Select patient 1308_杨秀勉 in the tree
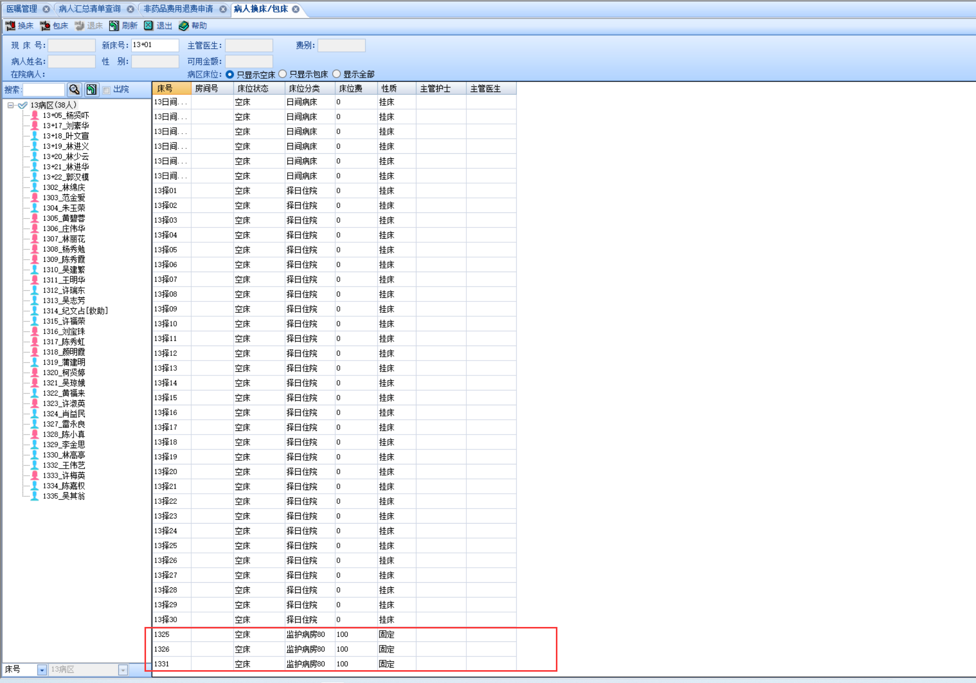Image resolution: width=976 pixels, height=683 pixels. [x=64, y=249]
